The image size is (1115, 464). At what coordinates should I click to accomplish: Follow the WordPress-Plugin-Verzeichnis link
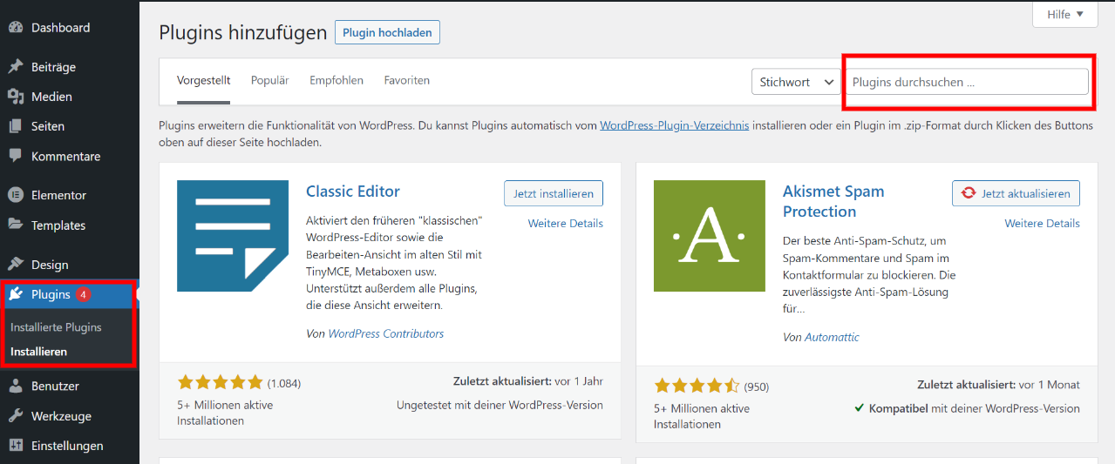(674, 125)
